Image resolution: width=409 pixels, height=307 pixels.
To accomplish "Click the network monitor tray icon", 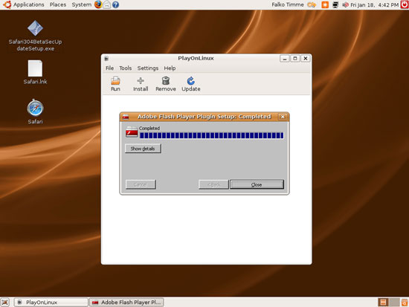I will 335,4.
